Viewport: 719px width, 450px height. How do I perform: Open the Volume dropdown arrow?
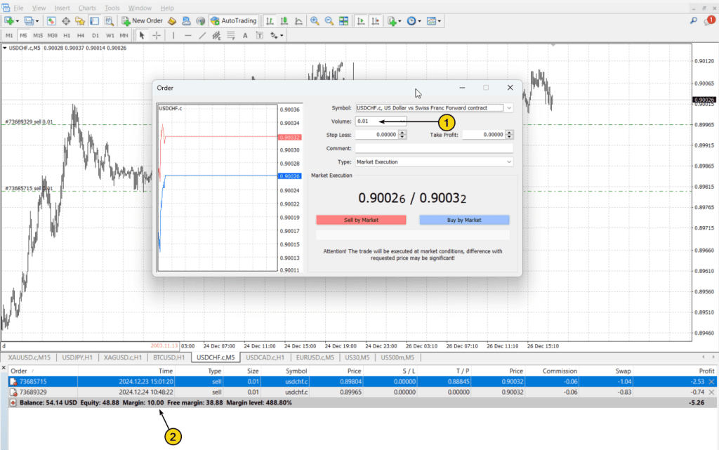coord(402,121)
